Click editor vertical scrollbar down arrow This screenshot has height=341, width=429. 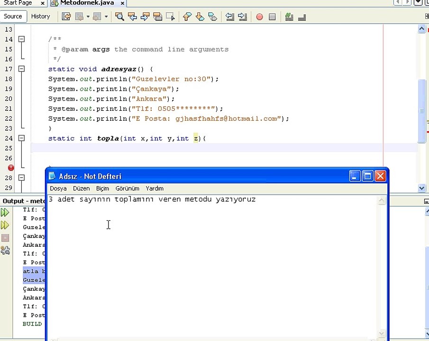421,188
